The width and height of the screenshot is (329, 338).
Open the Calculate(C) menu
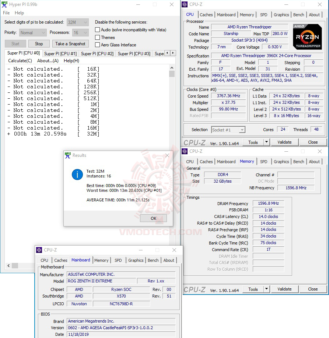click(20, 61)
